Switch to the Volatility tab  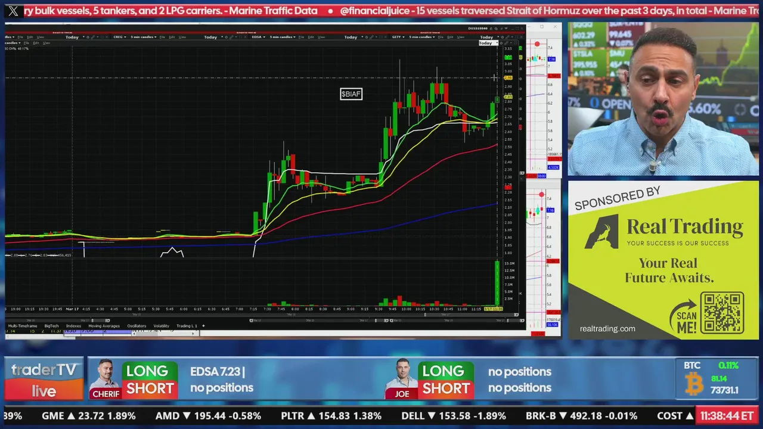point(162,326)
